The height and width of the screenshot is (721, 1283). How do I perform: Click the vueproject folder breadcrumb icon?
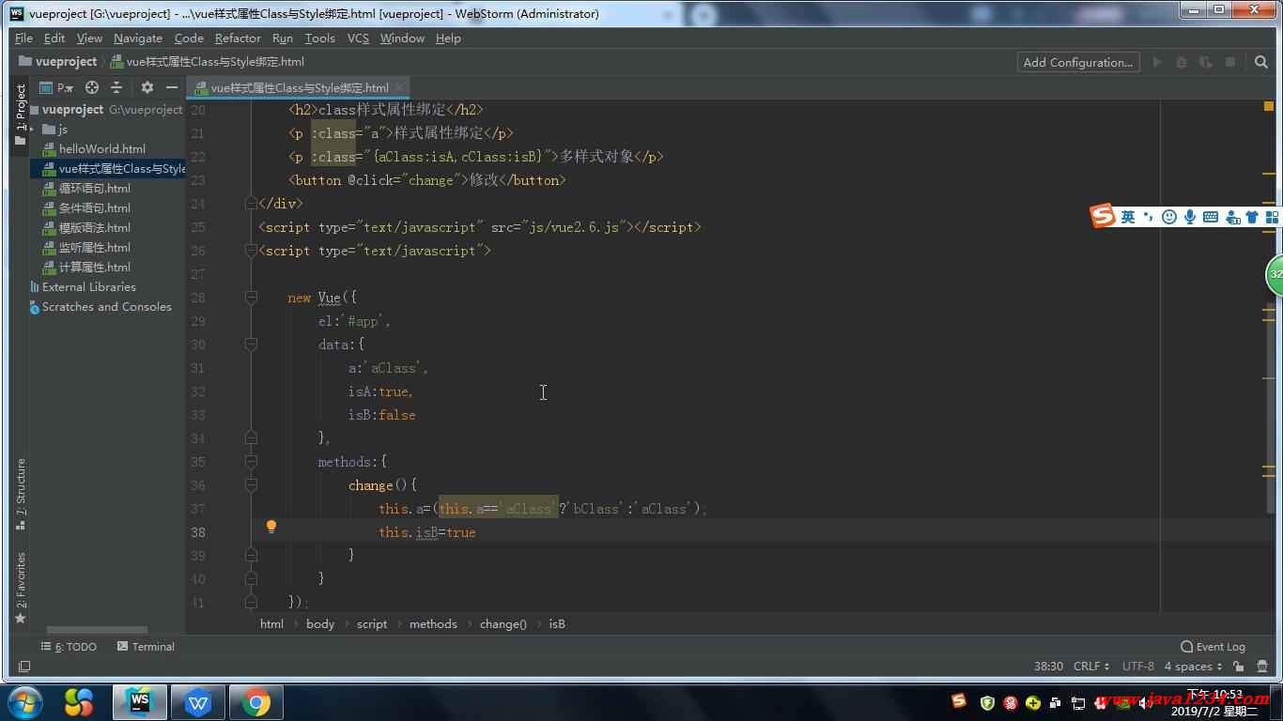25,62
